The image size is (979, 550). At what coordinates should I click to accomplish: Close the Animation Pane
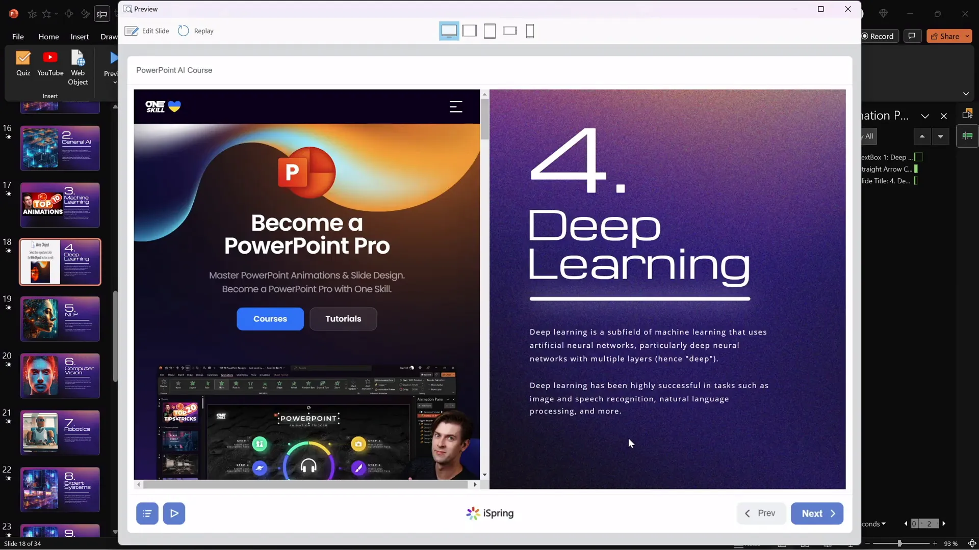click(944, 116)
